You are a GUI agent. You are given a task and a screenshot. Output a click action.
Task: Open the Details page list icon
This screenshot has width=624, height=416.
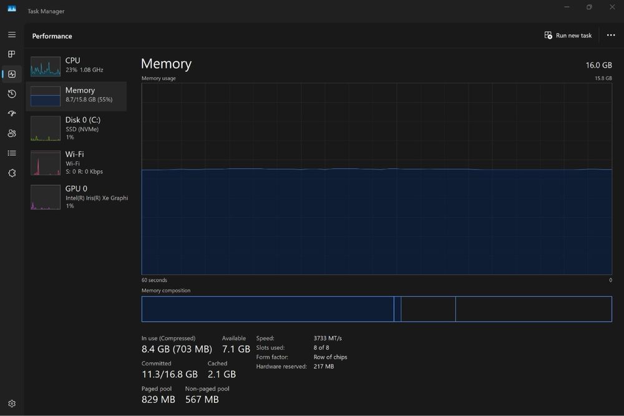12,153
